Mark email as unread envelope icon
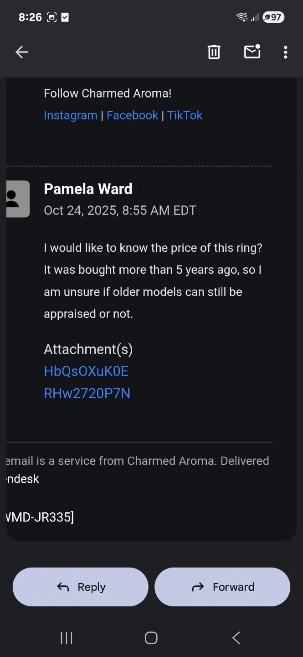This screenshot has width=303, height=657. [252, 52]
